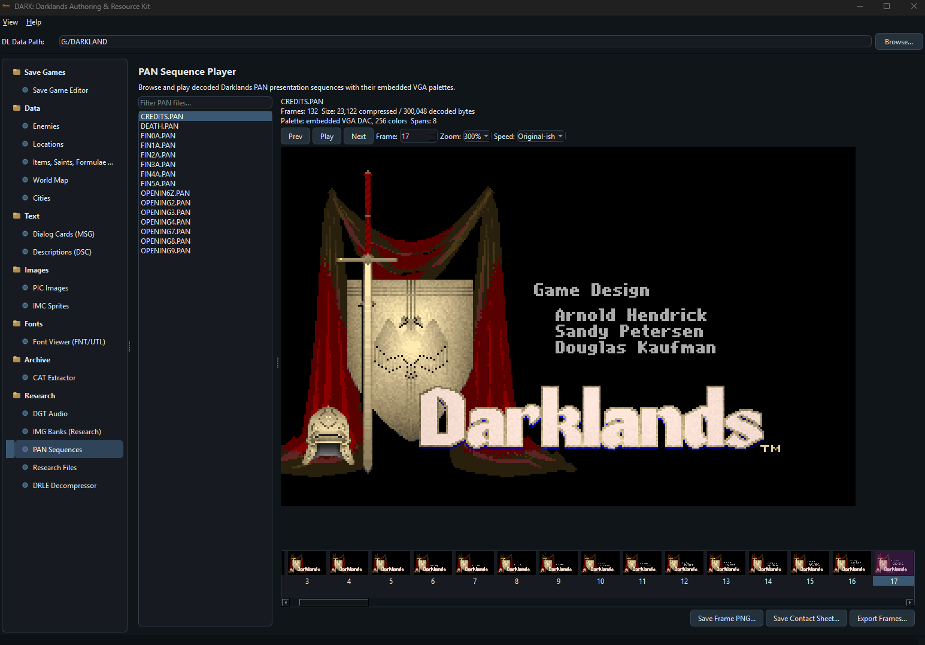Click the Images folder icon in sidebar
The image size is (925, 645).
point(17,269)
